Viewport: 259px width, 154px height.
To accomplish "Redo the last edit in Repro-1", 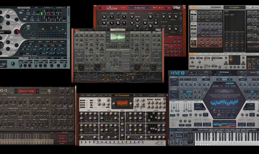I will click(x=45, y=91).
